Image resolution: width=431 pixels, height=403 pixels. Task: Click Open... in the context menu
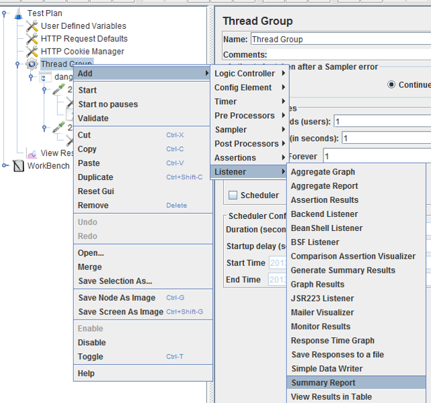pos(143,253)
